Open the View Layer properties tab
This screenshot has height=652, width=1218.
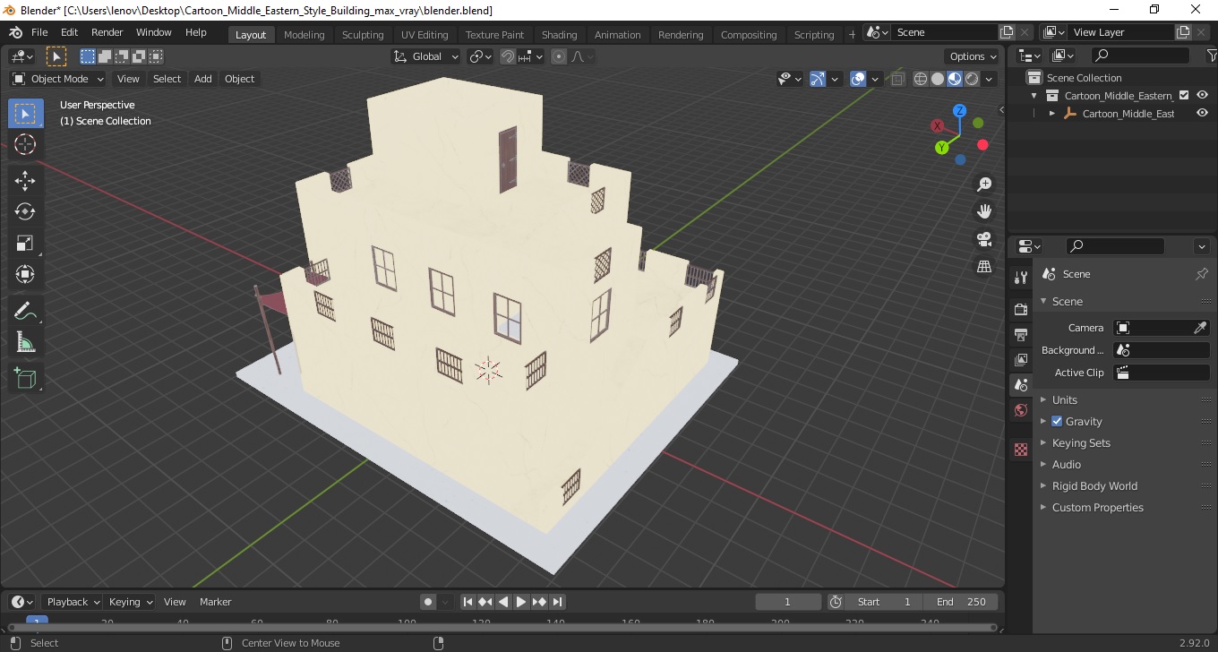pos(1021,359)
